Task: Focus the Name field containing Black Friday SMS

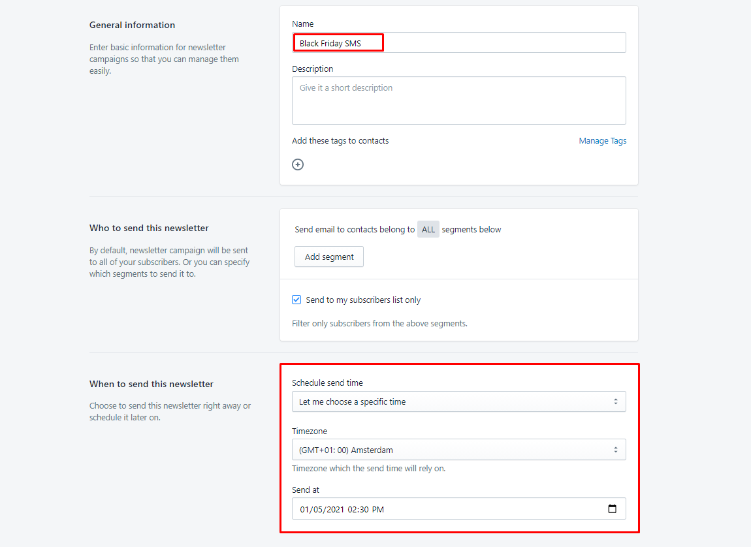Action: [x=458, y=43]
